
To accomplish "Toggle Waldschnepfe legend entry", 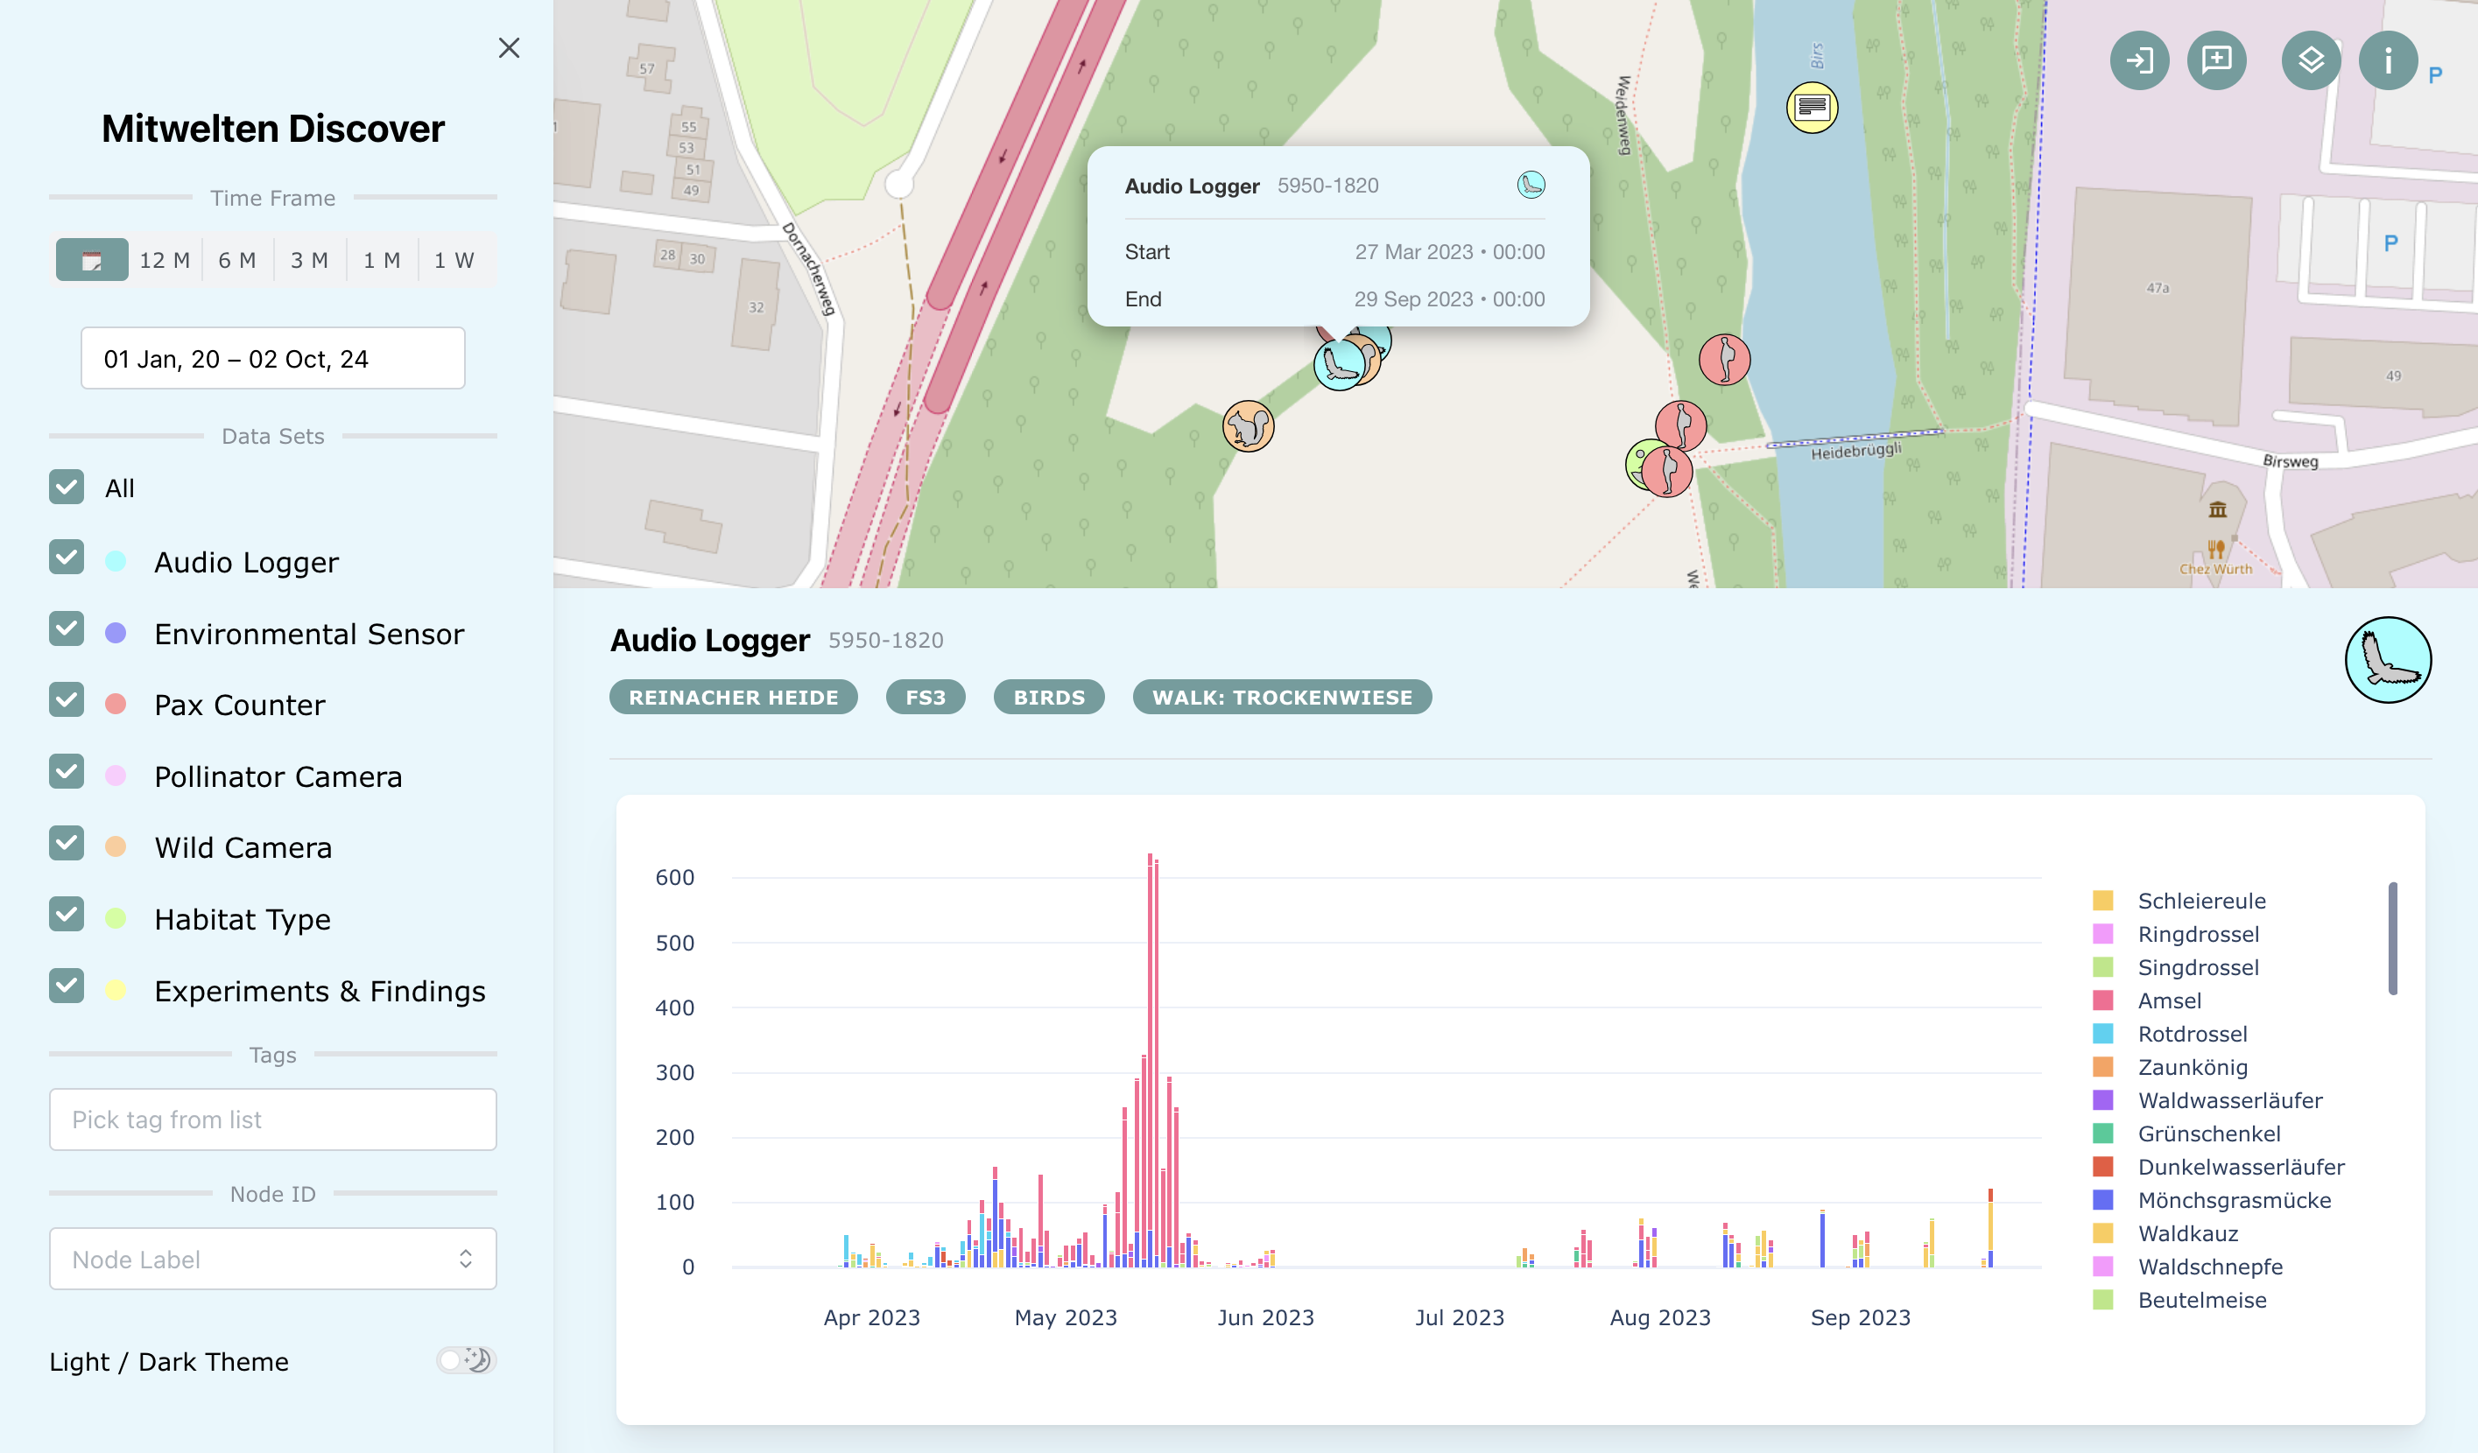I will pos(2188,1267).
